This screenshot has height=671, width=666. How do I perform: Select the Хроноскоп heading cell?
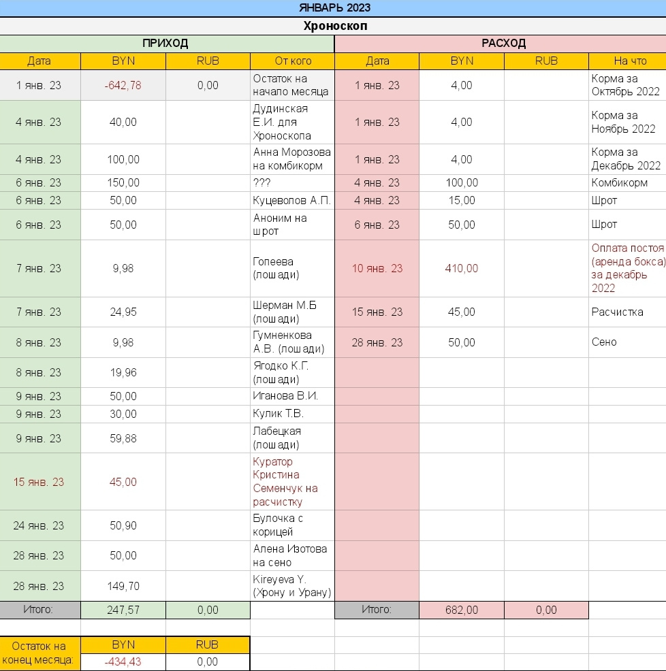click(x=333, y=26)
